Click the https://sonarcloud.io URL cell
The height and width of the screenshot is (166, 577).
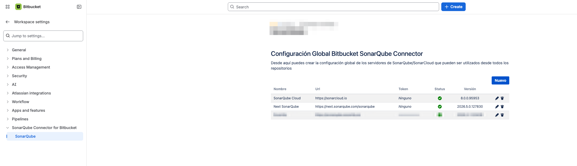[331, 98]
